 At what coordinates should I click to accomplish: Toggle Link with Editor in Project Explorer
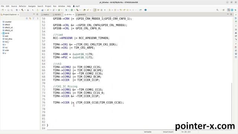coord(30,18)
